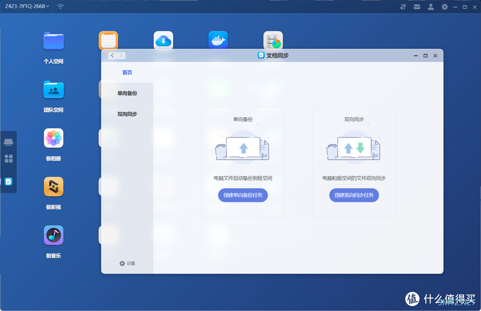481x311 pixels.
Task: Go back with the left arrow button
Action: [x=113, y=56]
